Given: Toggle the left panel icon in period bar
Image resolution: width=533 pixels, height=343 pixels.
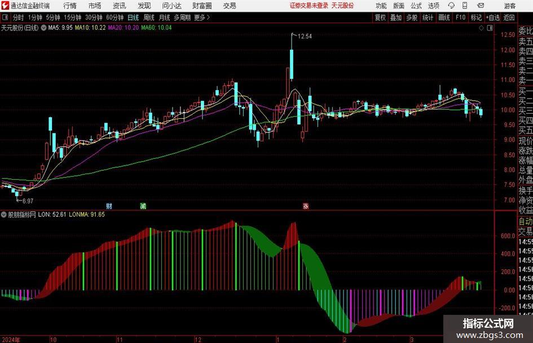Looking at the screenshot, I should (5, 17).
